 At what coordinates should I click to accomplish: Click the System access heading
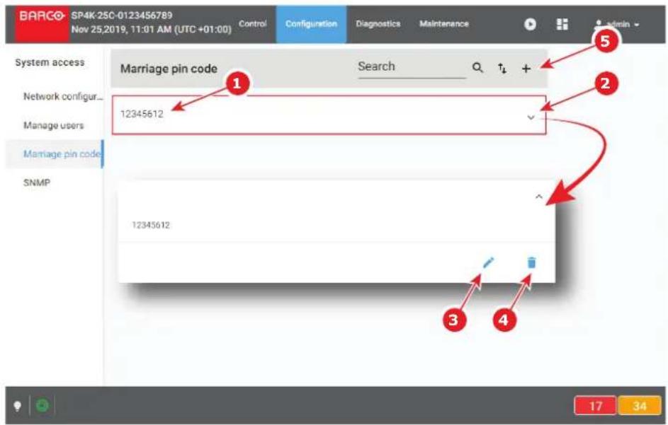(x=50, y=62)
